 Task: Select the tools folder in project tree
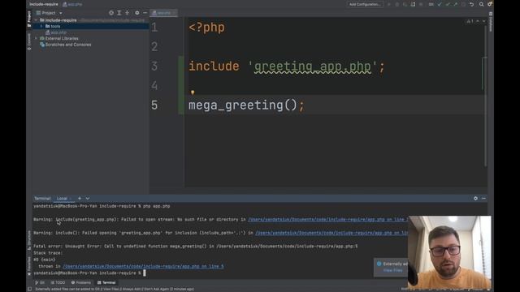pos(55,26)
